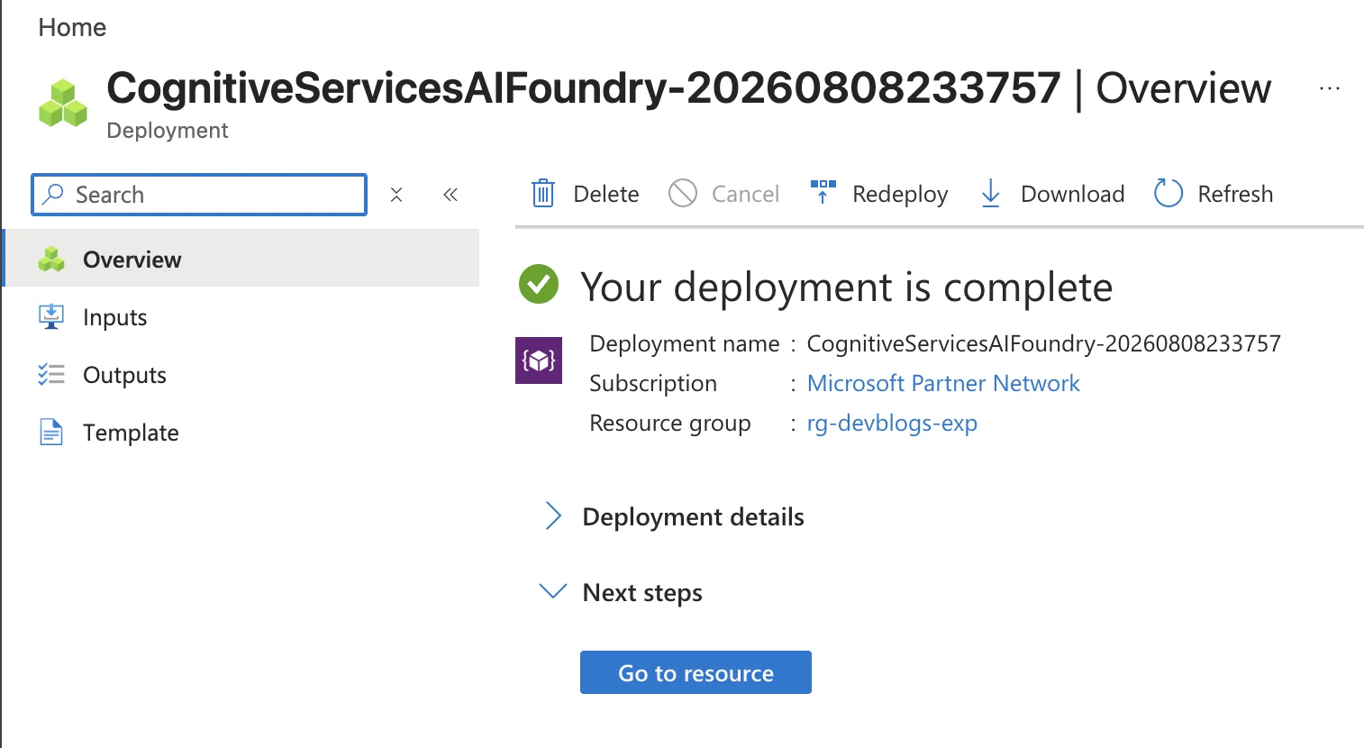Click Go to resource button
1364x748 pixels.
(x=696, y=672)
